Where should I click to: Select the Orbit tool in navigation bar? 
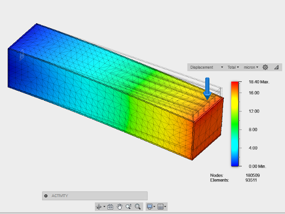pos(99,206)
